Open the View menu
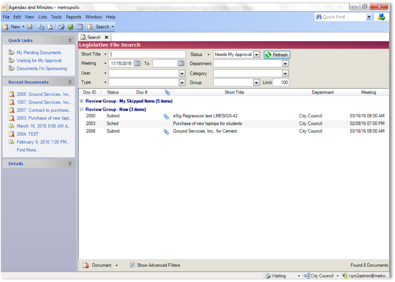395x282 pixels. pos(29,17)
